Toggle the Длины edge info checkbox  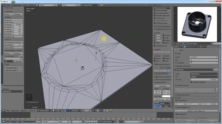click(155, 58)
